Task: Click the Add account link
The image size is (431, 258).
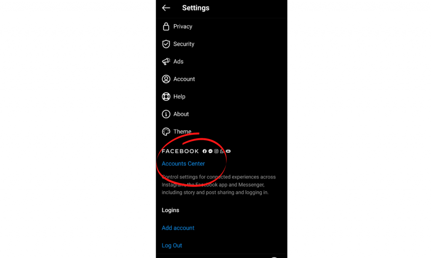Action: tap(178, 228)
